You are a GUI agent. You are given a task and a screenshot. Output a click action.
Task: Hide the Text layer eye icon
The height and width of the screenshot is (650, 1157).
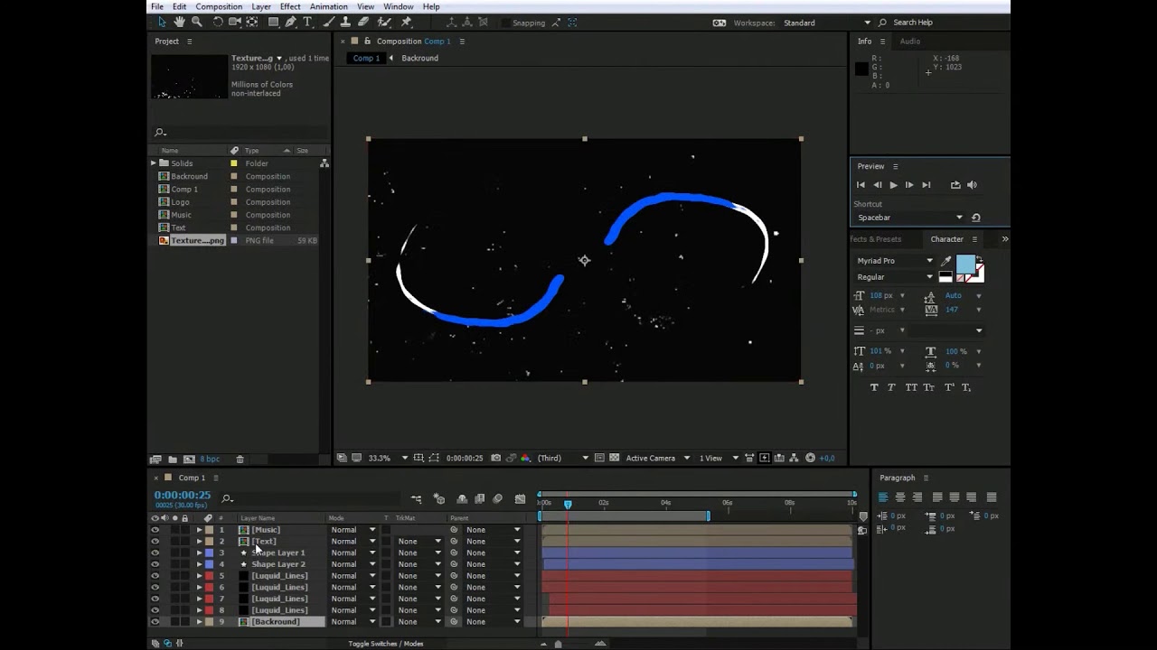tap(155, 542)
